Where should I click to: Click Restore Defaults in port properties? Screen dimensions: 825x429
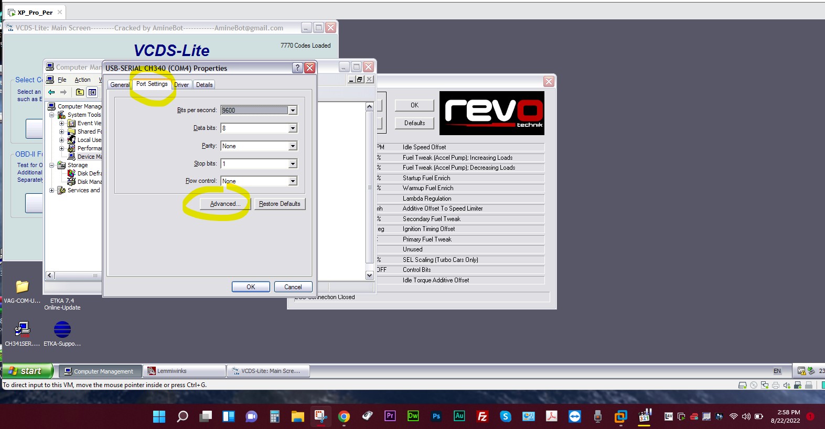tap(280, 204)
